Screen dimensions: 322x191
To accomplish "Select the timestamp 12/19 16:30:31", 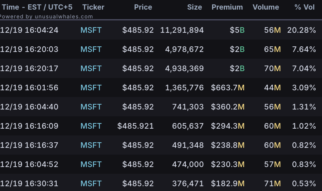I will 29,183.
